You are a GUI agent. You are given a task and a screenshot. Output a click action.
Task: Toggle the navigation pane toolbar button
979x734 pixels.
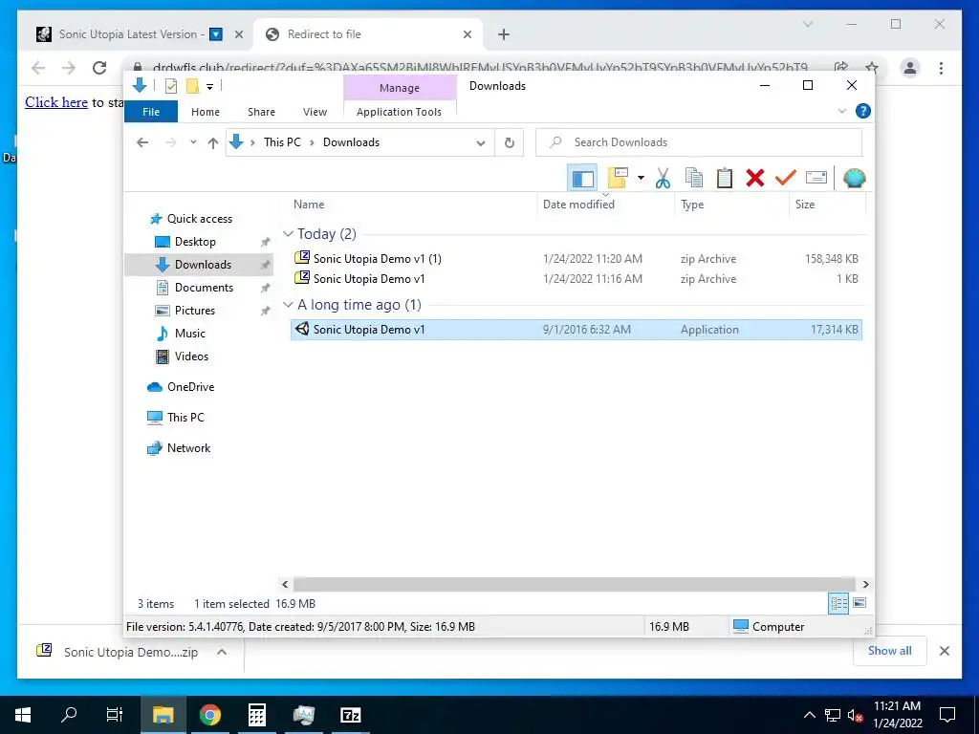click(x=582, y=179)
